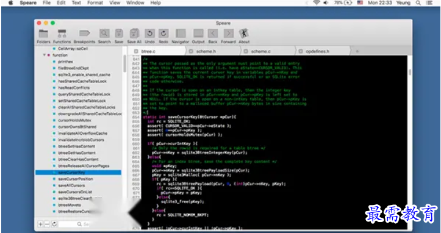The width and height of the screenshot is (441, 233).
Task: Open the Format menu
Action: tap(95, 3)
